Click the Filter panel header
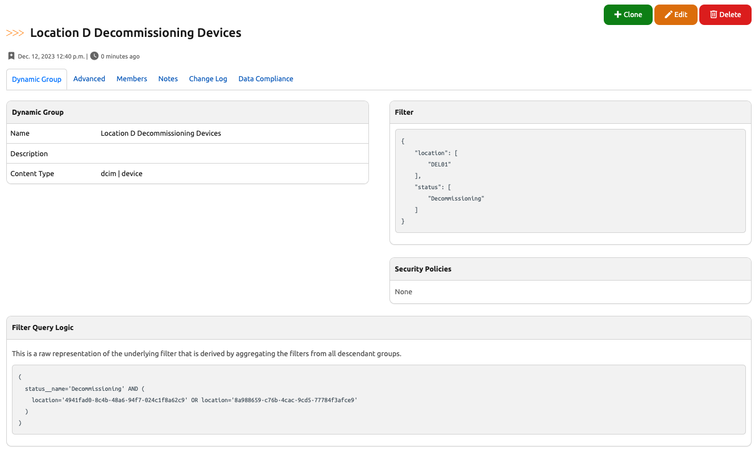 (570, 112)
